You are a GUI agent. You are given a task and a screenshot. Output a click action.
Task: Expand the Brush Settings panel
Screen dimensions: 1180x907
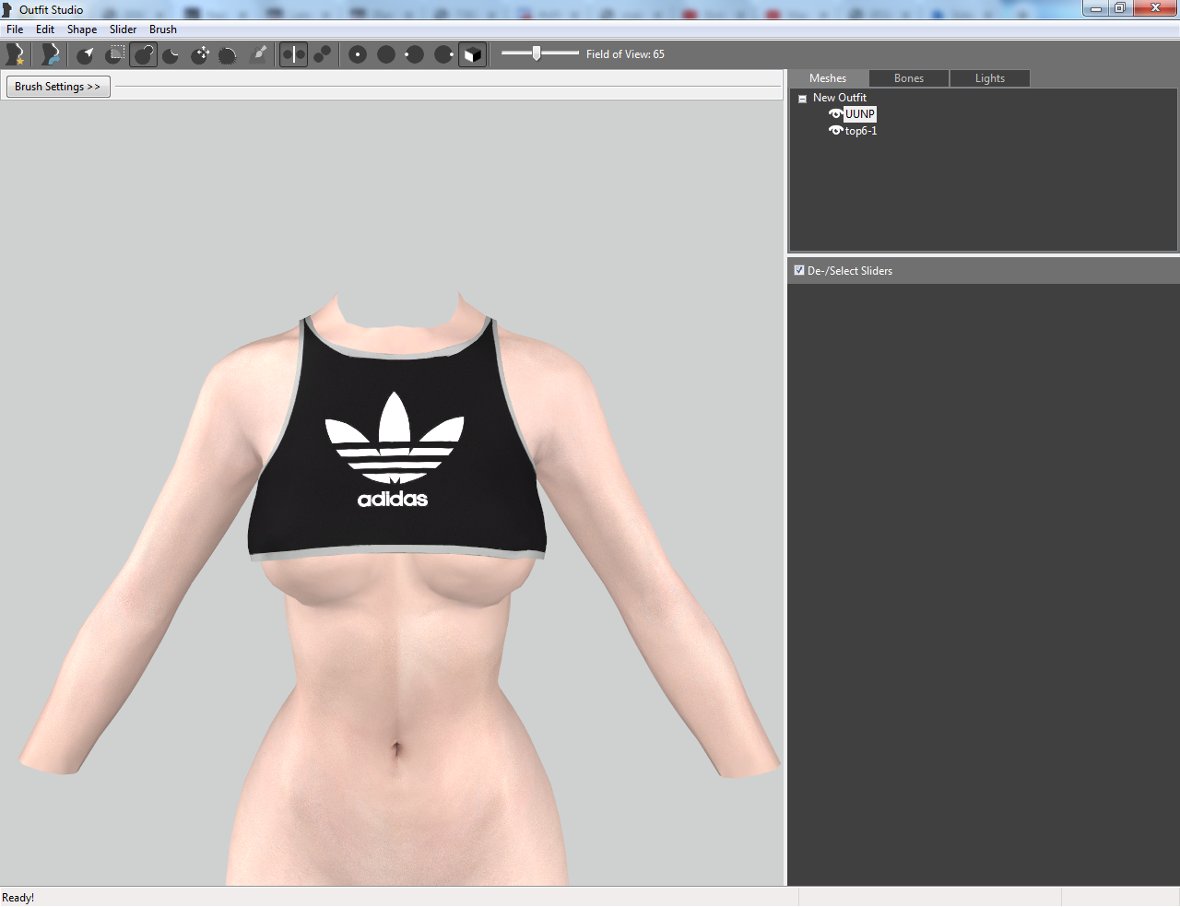click(58, 87)
